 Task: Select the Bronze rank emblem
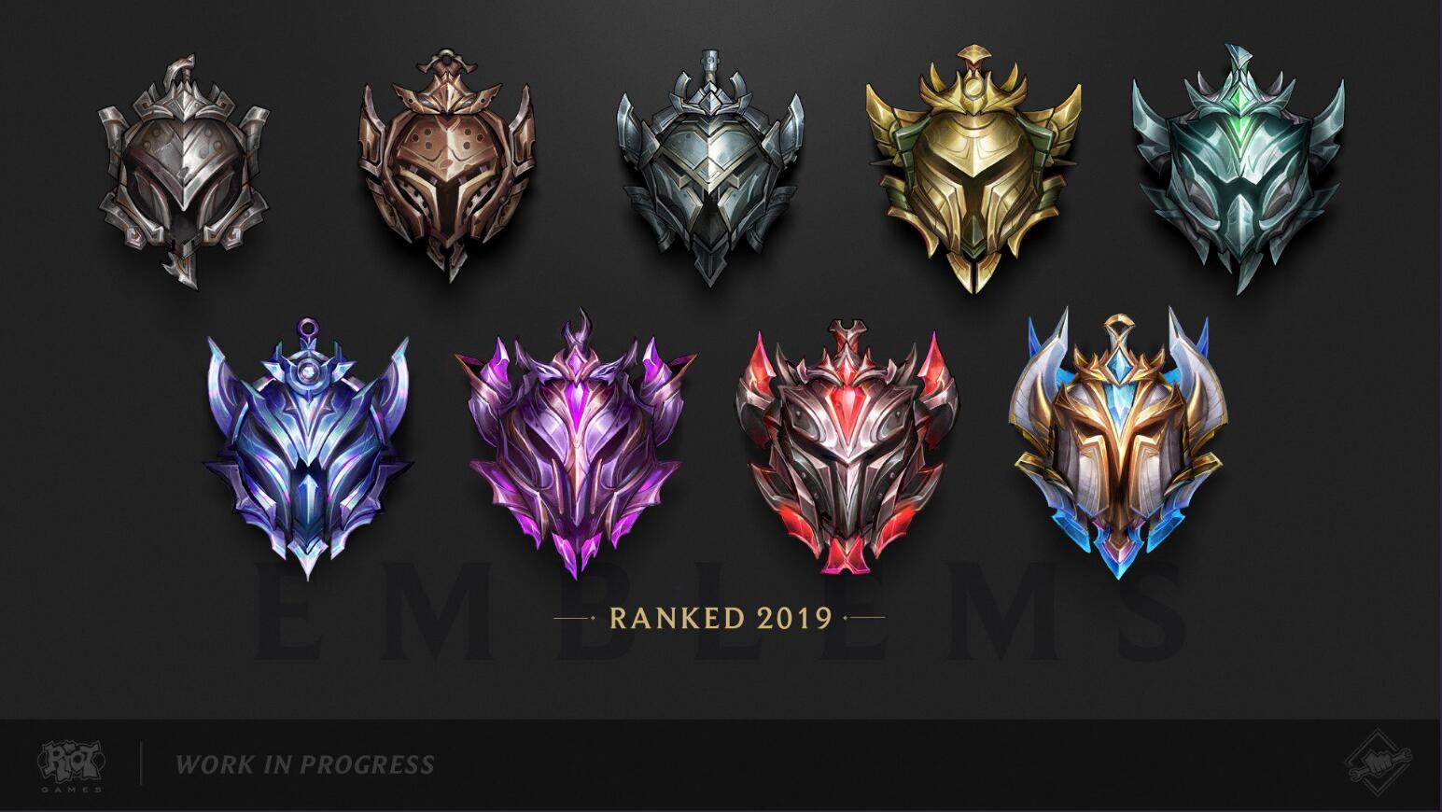click(x=448, y=166)
